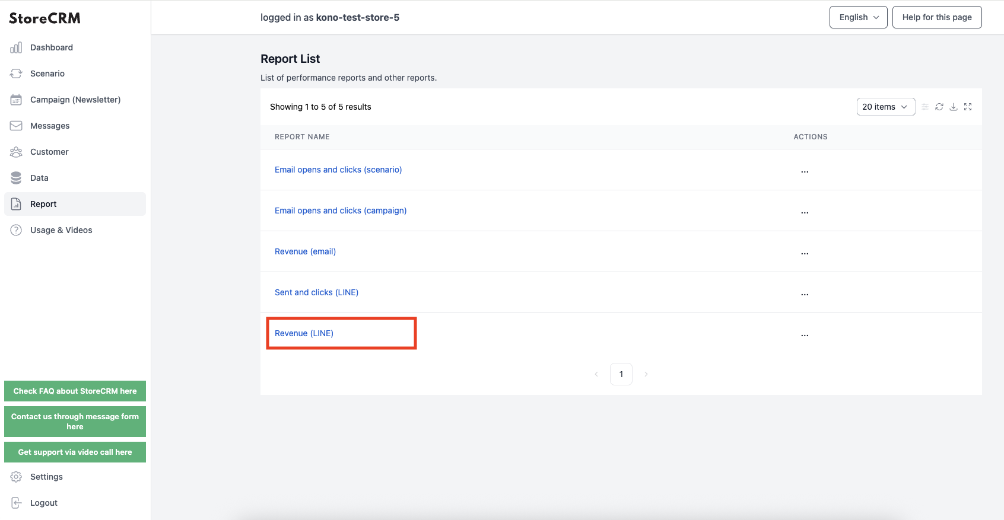Open actions menu for Email opens and clicks (campaign)
Image resolution: width=1004 pixels, height=520 pixels.
(x=805, y=212)
